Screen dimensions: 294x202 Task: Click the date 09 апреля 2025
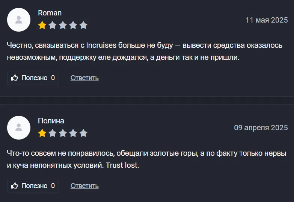click(x=261, y=128)
